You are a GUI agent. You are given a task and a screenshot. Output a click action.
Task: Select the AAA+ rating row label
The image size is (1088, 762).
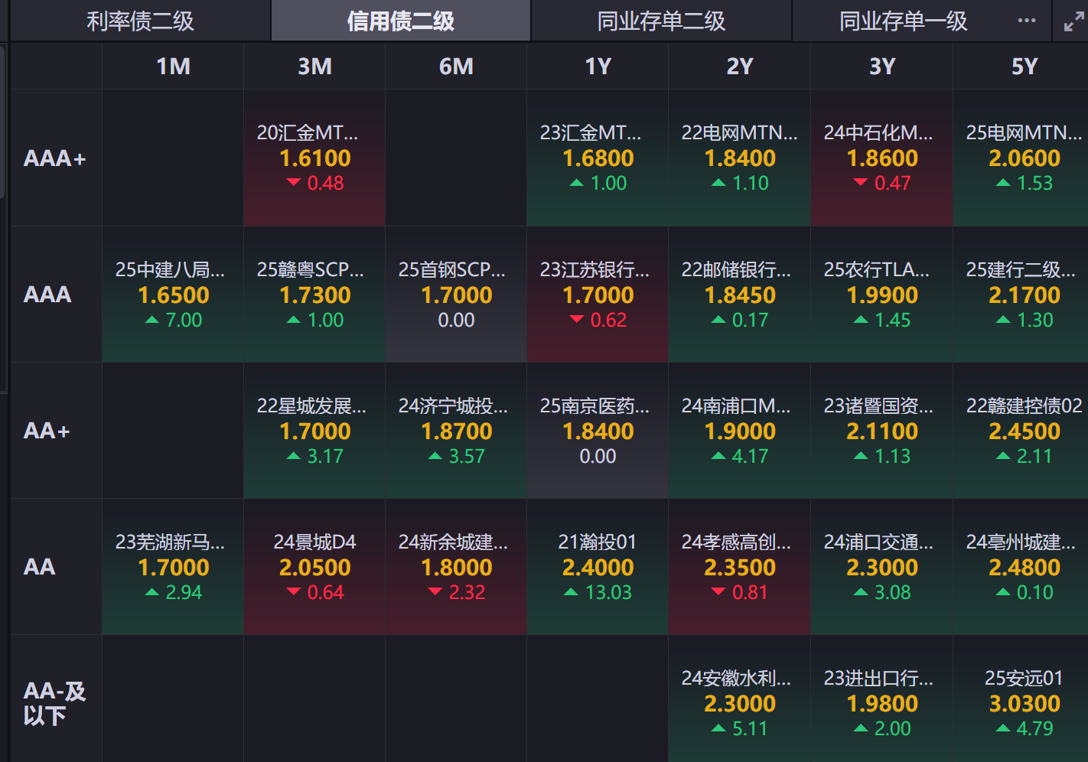(55, 158)
